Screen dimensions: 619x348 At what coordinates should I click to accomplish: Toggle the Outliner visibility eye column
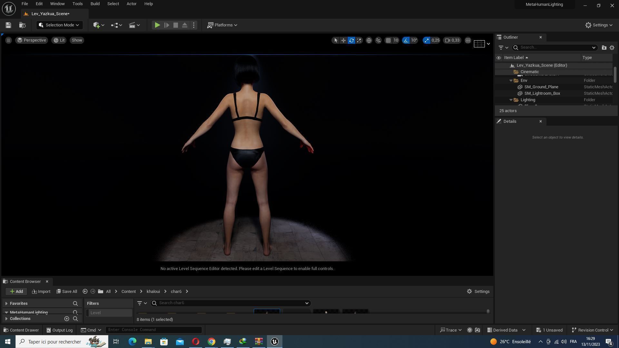499,58
